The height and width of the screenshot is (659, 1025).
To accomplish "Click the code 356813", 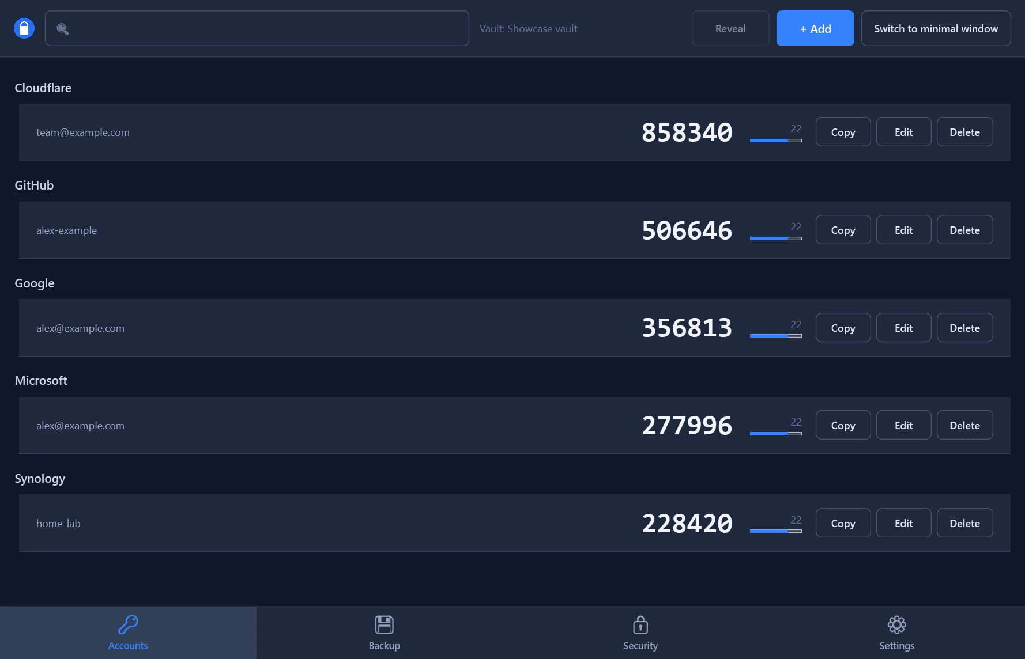I will [687, 328].
